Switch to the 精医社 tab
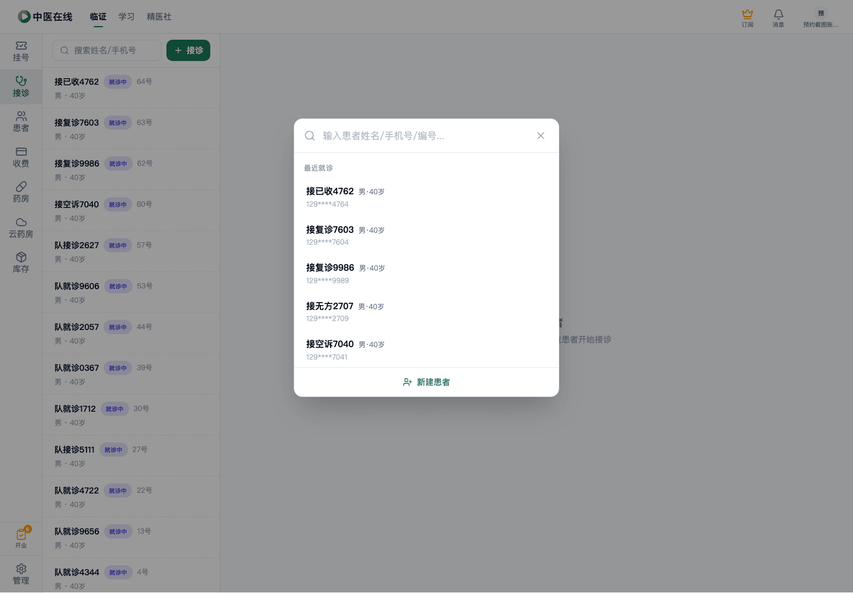Image resolution: width=853 pixels, height=593 pixels. tap(159, 17)
